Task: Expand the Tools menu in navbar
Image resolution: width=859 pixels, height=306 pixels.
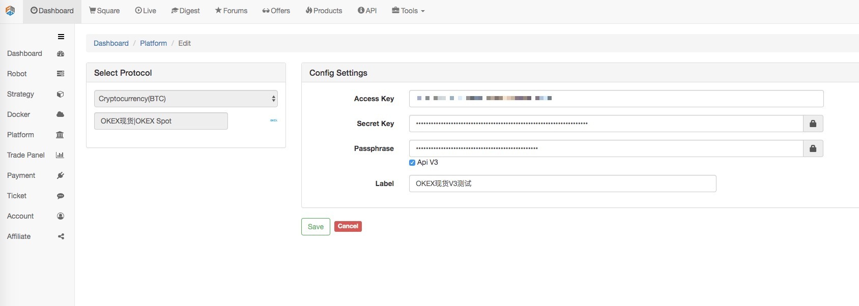Action: pyautogui.click(x=408, y=11)
